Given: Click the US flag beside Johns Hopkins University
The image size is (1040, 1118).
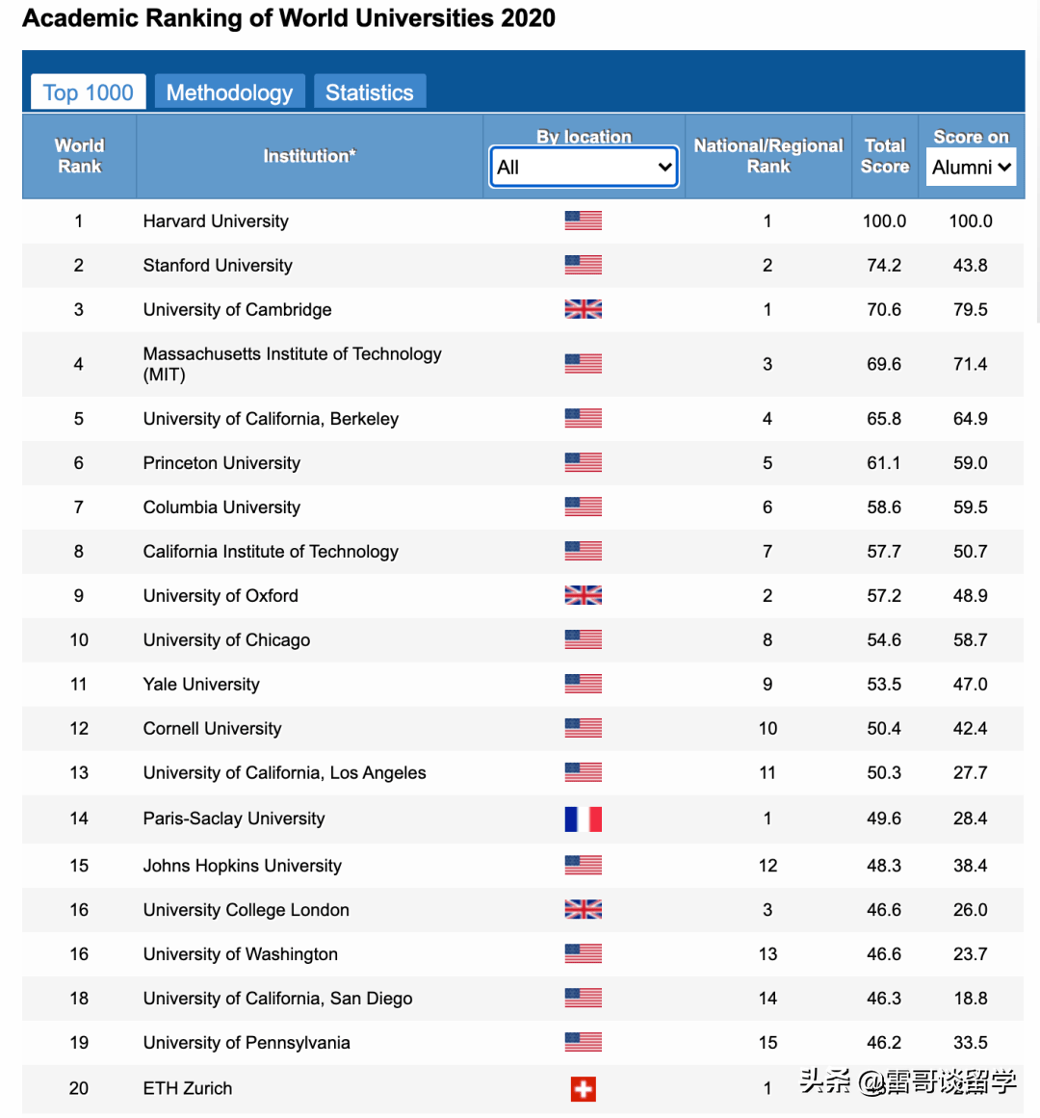Looking at the screenshot, I should coord(584,865).
